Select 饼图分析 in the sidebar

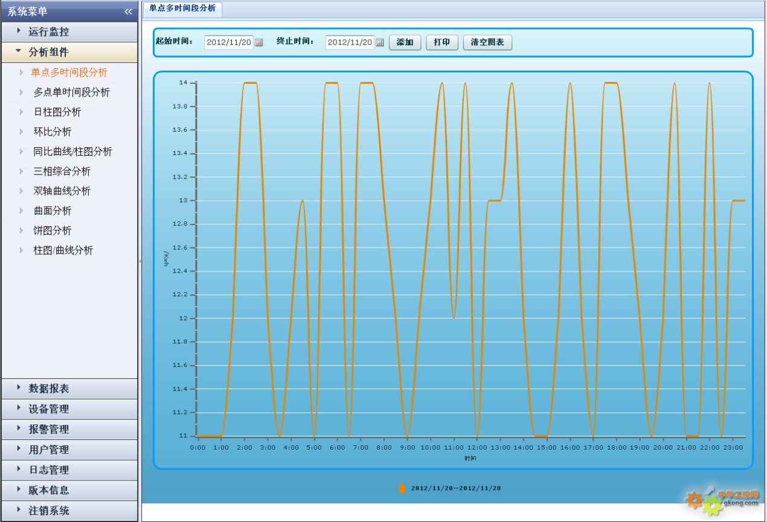pos(53,231)
